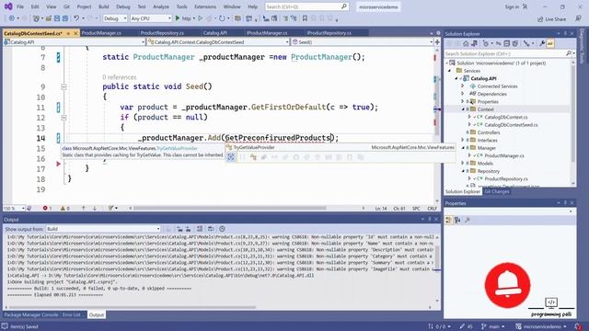This screenshot has width=589, height=331.
Task: Click the Output panel horizontal scrollbar
Action: point(133,307)
